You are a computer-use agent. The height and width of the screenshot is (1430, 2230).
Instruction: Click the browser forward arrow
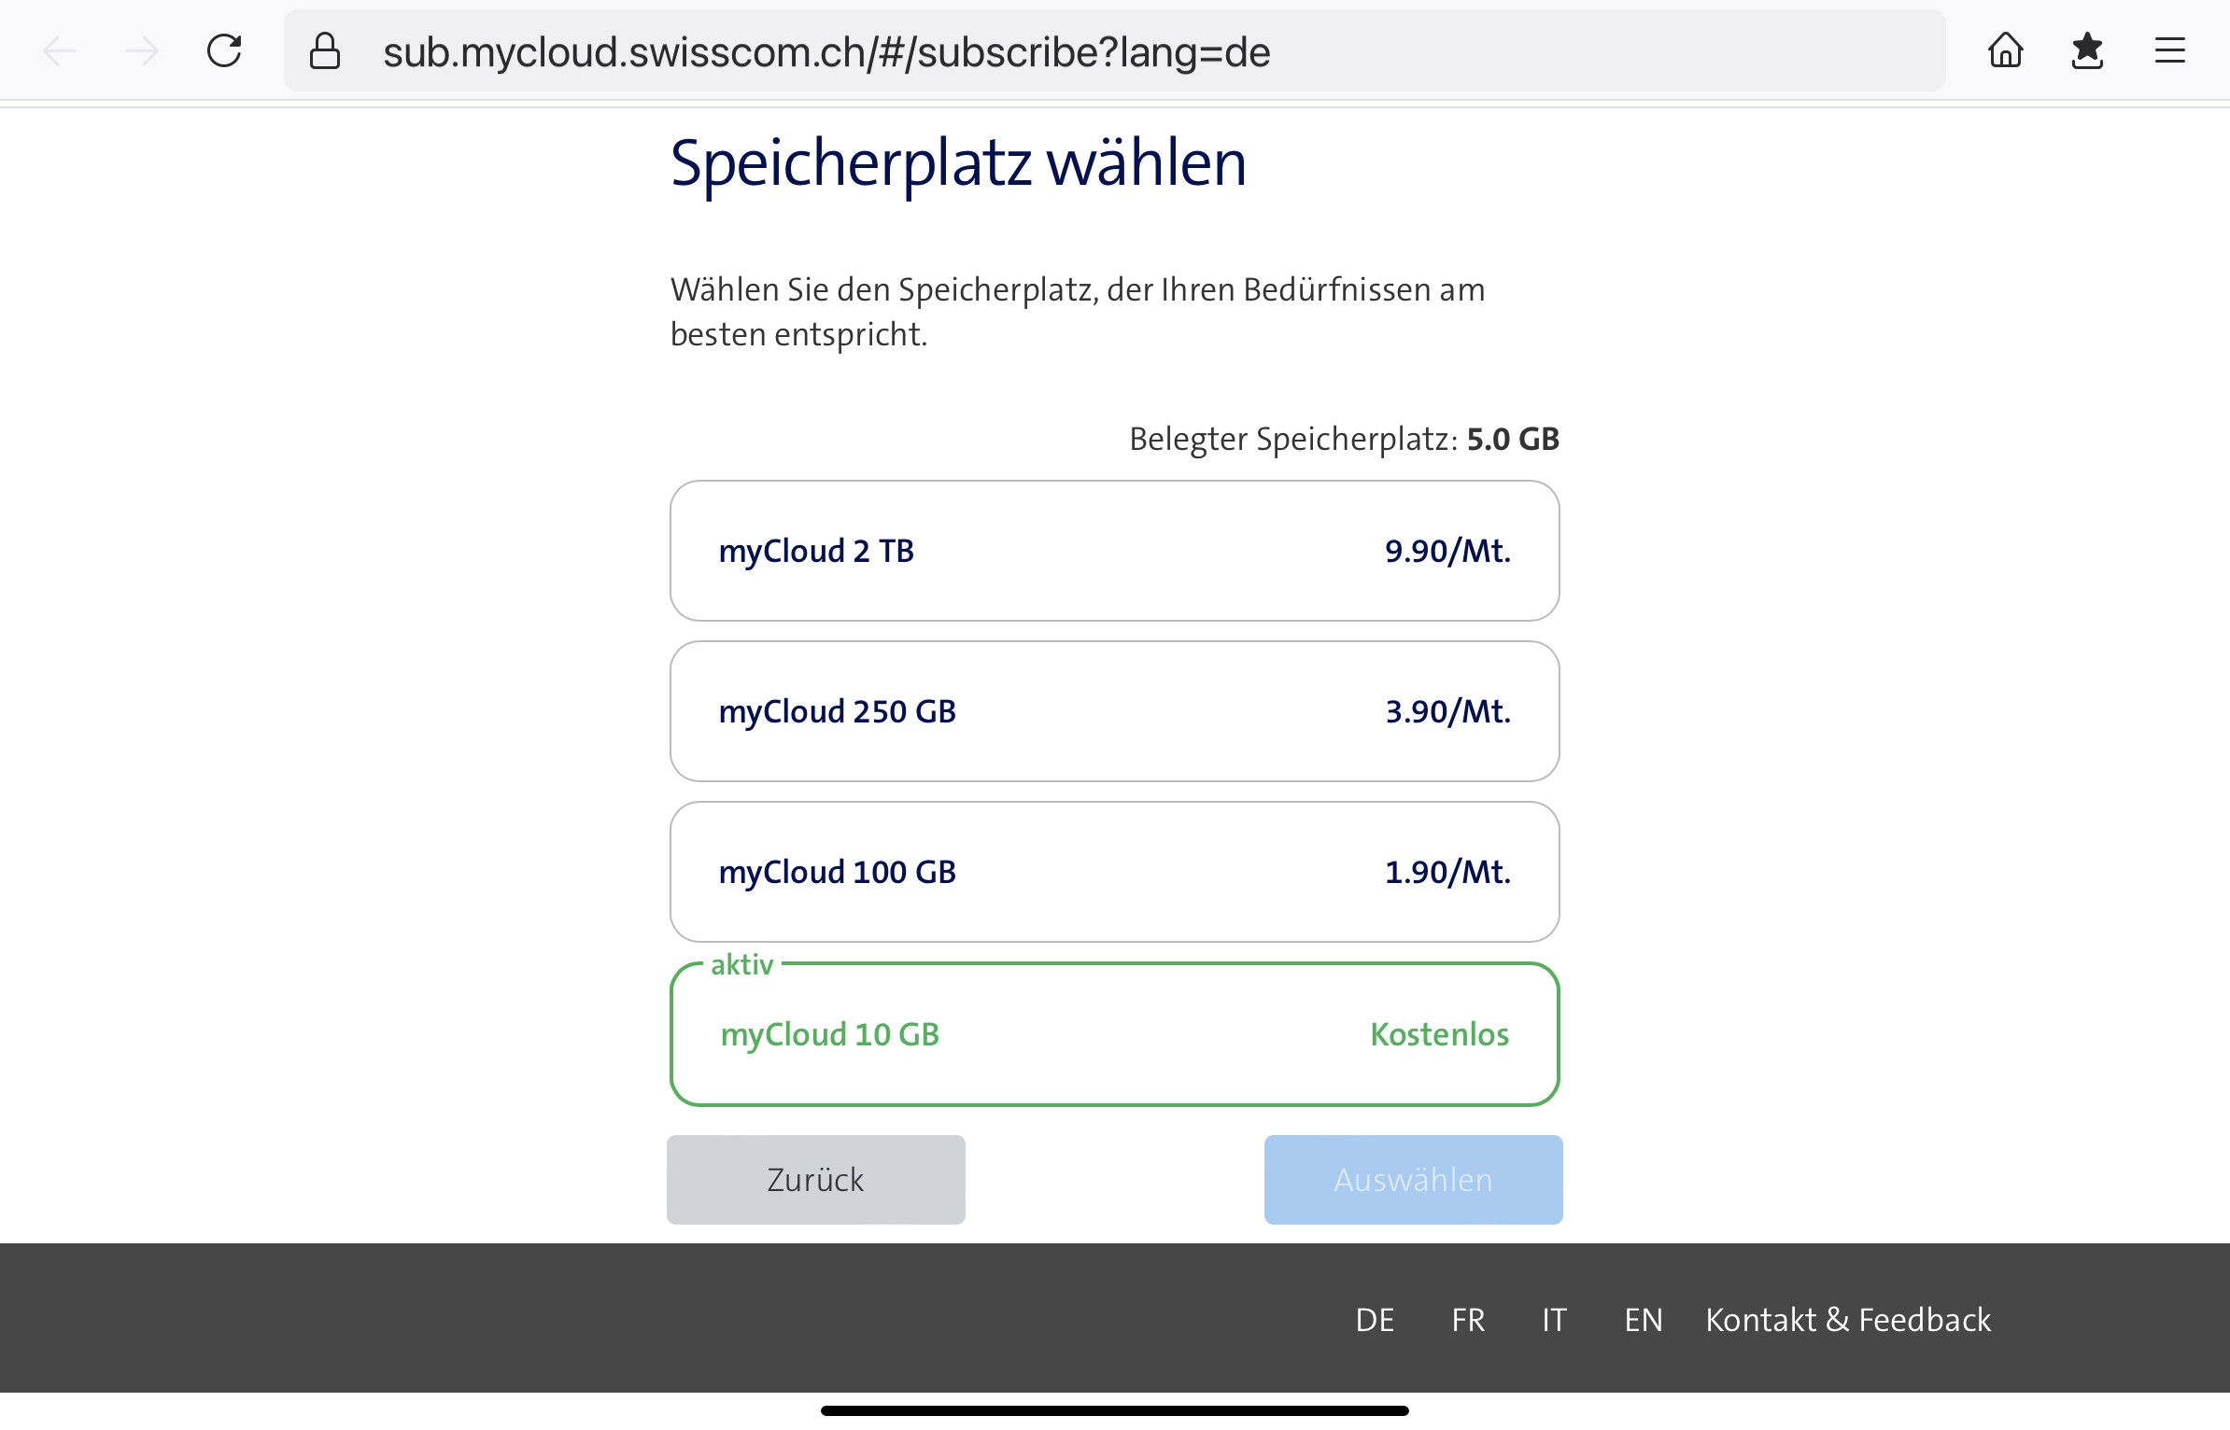coord(142,51)
